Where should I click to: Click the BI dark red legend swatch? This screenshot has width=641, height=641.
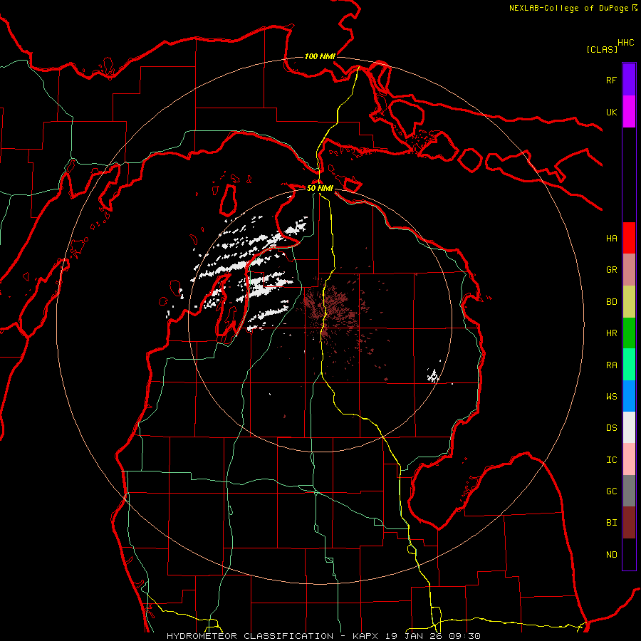pyautogui.click(x=629, y=523)
